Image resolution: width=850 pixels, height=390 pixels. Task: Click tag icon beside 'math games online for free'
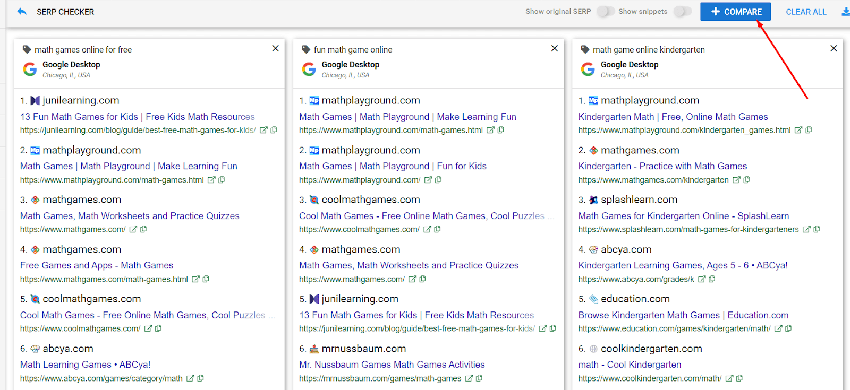pyautogui.click(x=27, y=49)
